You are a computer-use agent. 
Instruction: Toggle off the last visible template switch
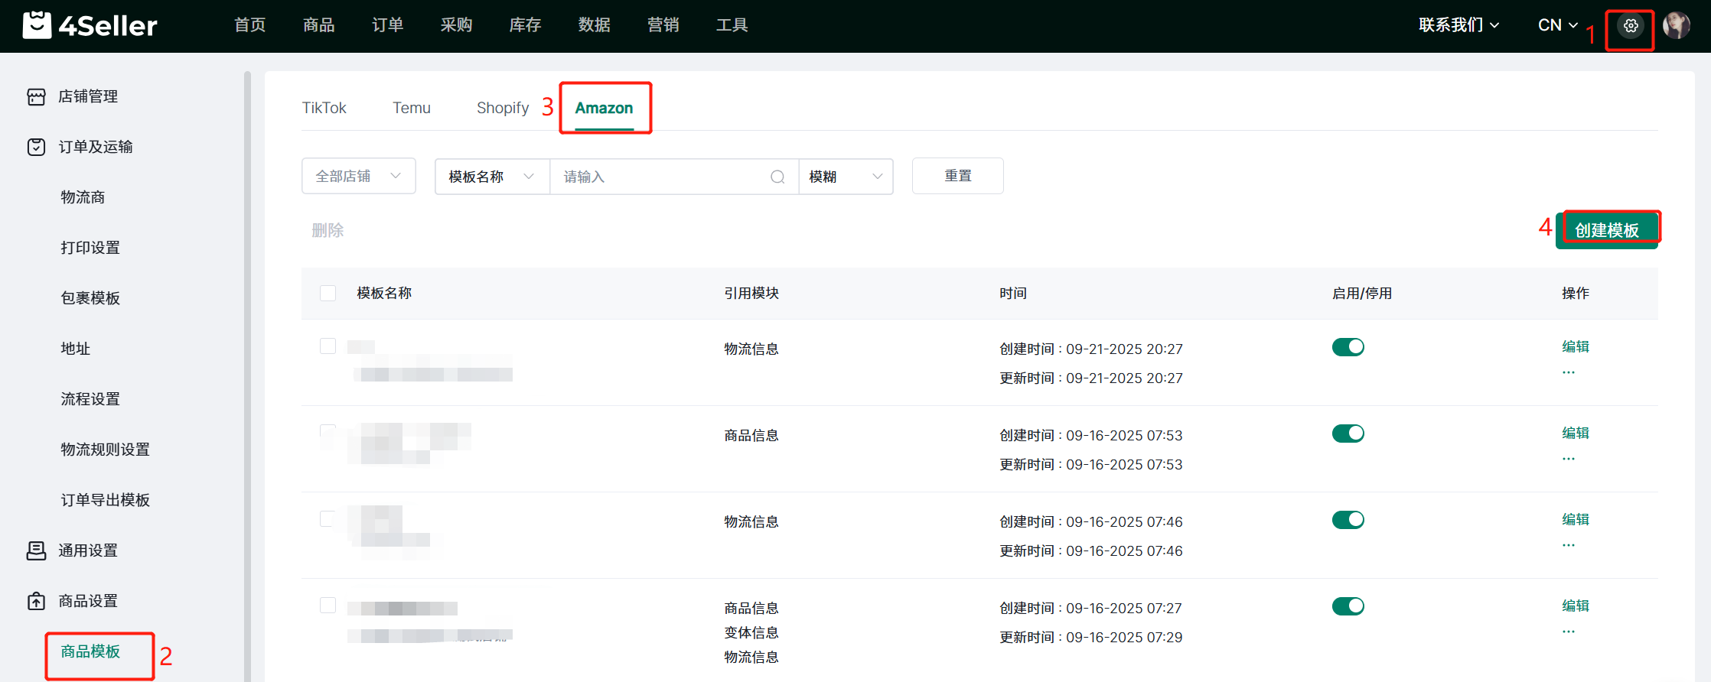tap(1348, 606)
